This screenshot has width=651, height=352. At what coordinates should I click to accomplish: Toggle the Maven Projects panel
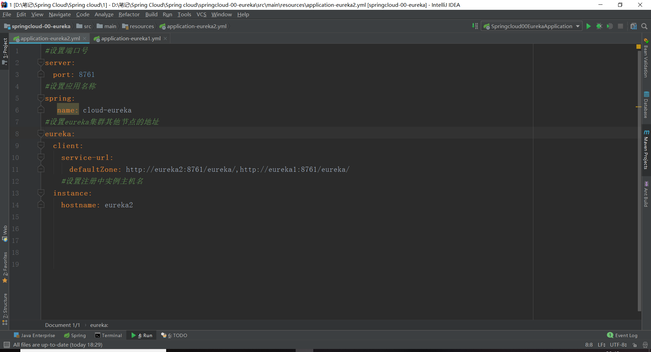[646, 150]
